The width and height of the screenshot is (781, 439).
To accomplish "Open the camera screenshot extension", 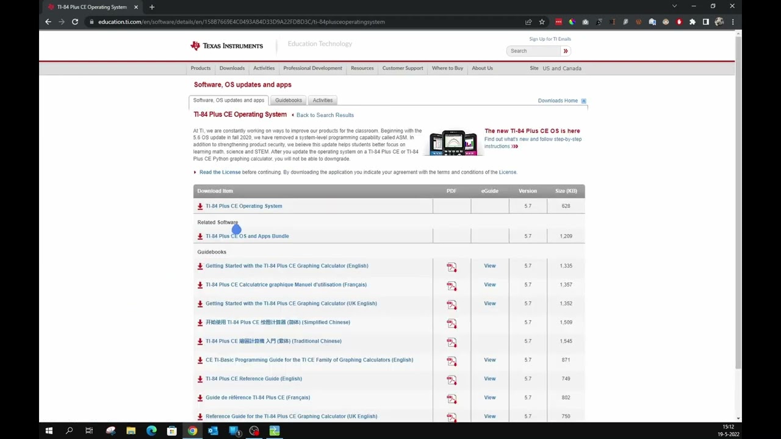I will point(585,22).
